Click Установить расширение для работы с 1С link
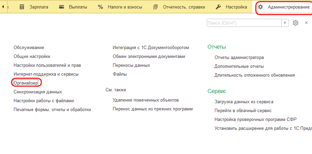The image size is (312, 154). pyautogui.click(x=263, y=128)
